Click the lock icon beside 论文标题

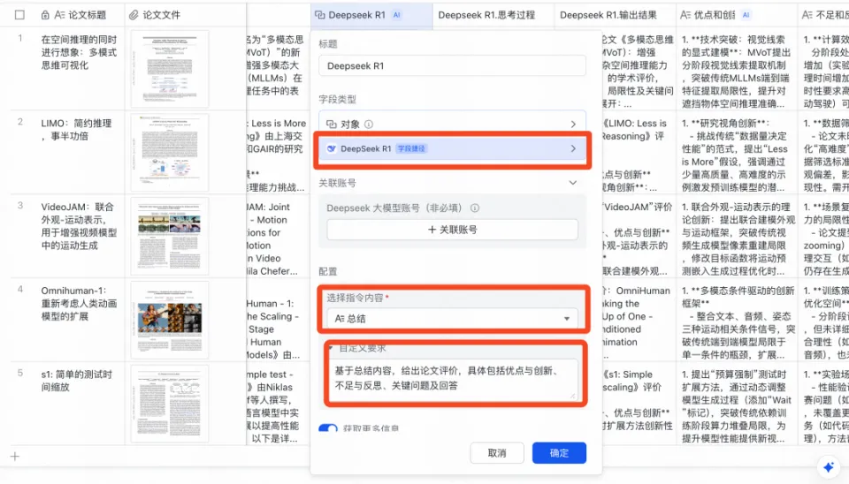tap(45, 15)
